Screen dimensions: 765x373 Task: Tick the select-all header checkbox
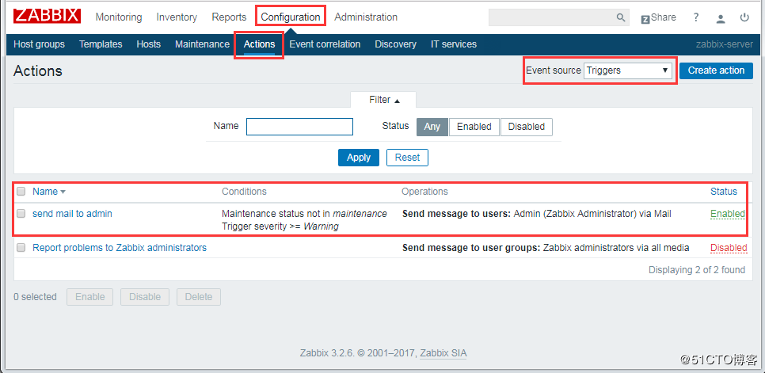click(x=21, y=192)
